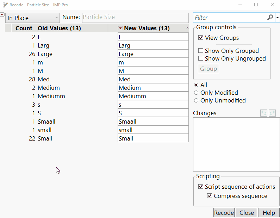The height and width of the screenshot is (218, 280).
Task: Click the redo arrow in Changes
Action: point(272,113)
